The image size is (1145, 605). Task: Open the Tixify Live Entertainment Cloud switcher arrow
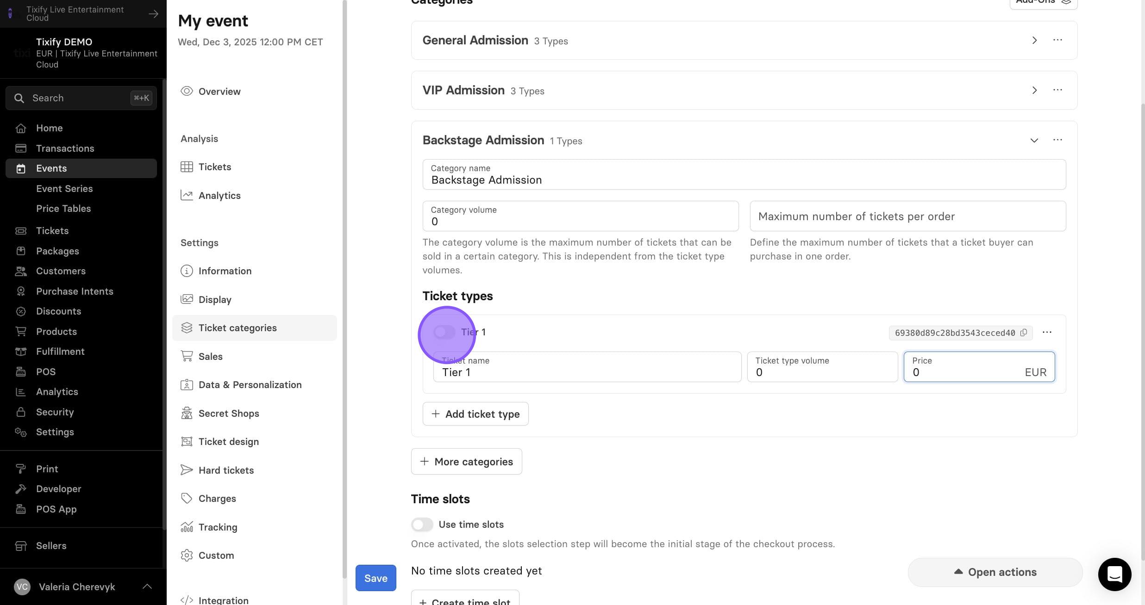[153, 14]
